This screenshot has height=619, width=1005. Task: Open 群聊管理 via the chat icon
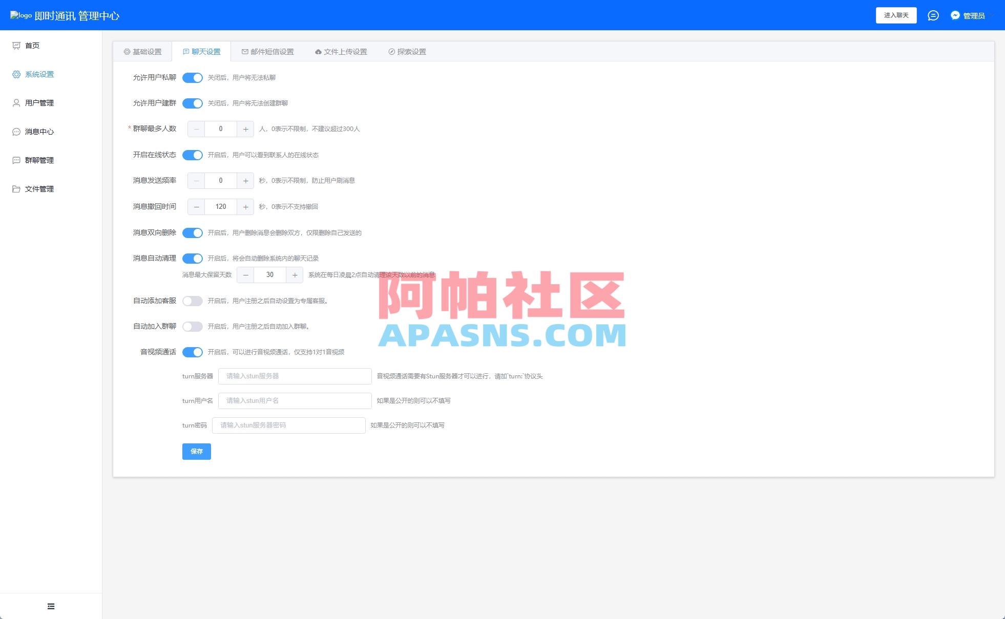16,160
